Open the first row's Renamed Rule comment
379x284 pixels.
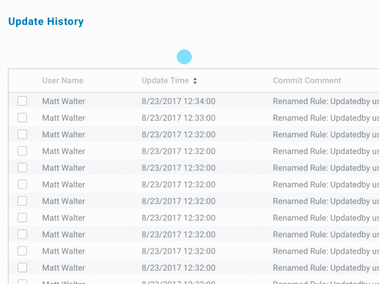325,101
